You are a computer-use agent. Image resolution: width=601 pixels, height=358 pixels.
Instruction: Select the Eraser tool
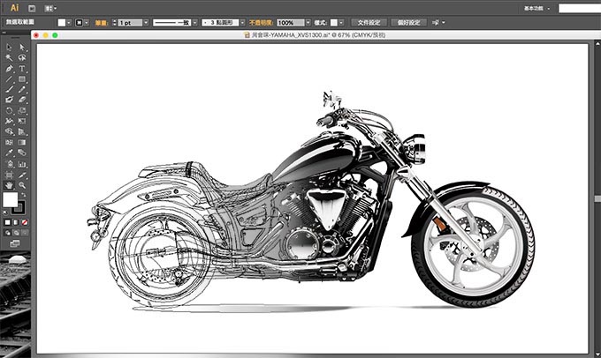[x=22, y=100]
